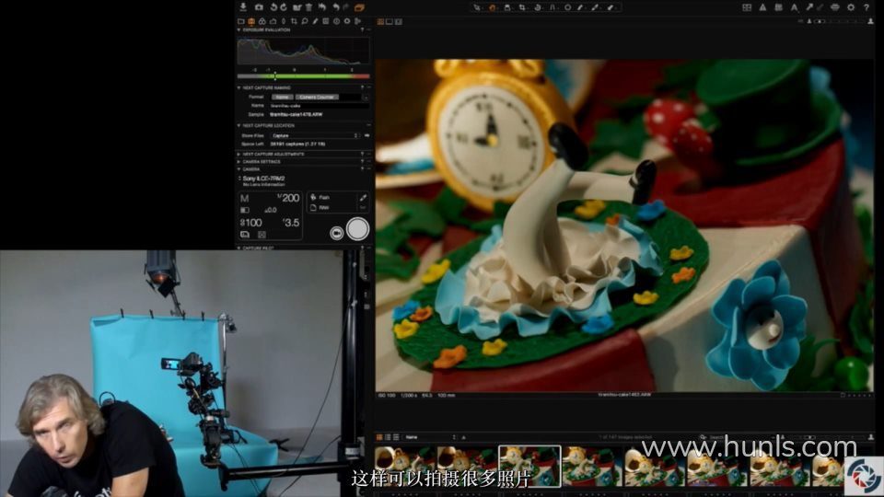
Task: Toggle Exposure warning triangle icon
Action: (x=762, y=7)
